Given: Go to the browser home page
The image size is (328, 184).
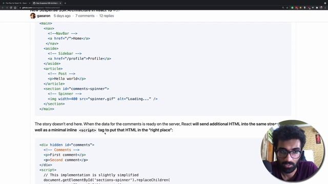Looking at the screenshot, I should coord(15,8).
